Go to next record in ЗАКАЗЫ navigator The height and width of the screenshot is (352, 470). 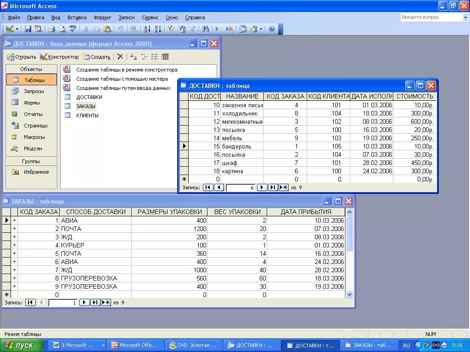[84, 302]
